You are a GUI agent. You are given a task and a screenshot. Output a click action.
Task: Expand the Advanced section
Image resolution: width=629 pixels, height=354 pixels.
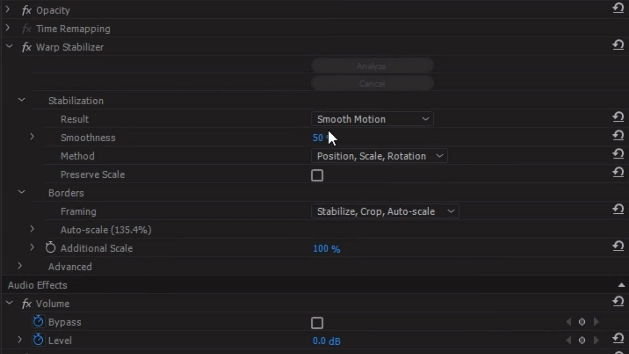(x=20, y=266)
